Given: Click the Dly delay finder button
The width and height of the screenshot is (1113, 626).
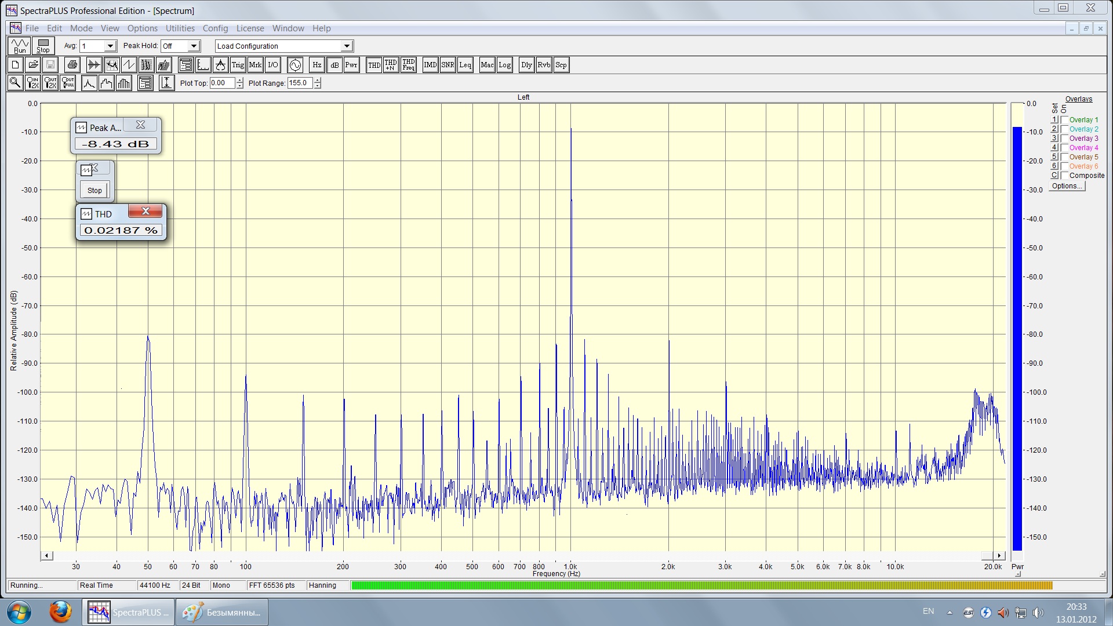Looking at the screenshot, I should pos(526,65).
